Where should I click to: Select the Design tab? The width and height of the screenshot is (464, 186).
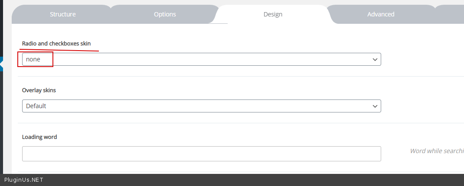click(273, 14)
